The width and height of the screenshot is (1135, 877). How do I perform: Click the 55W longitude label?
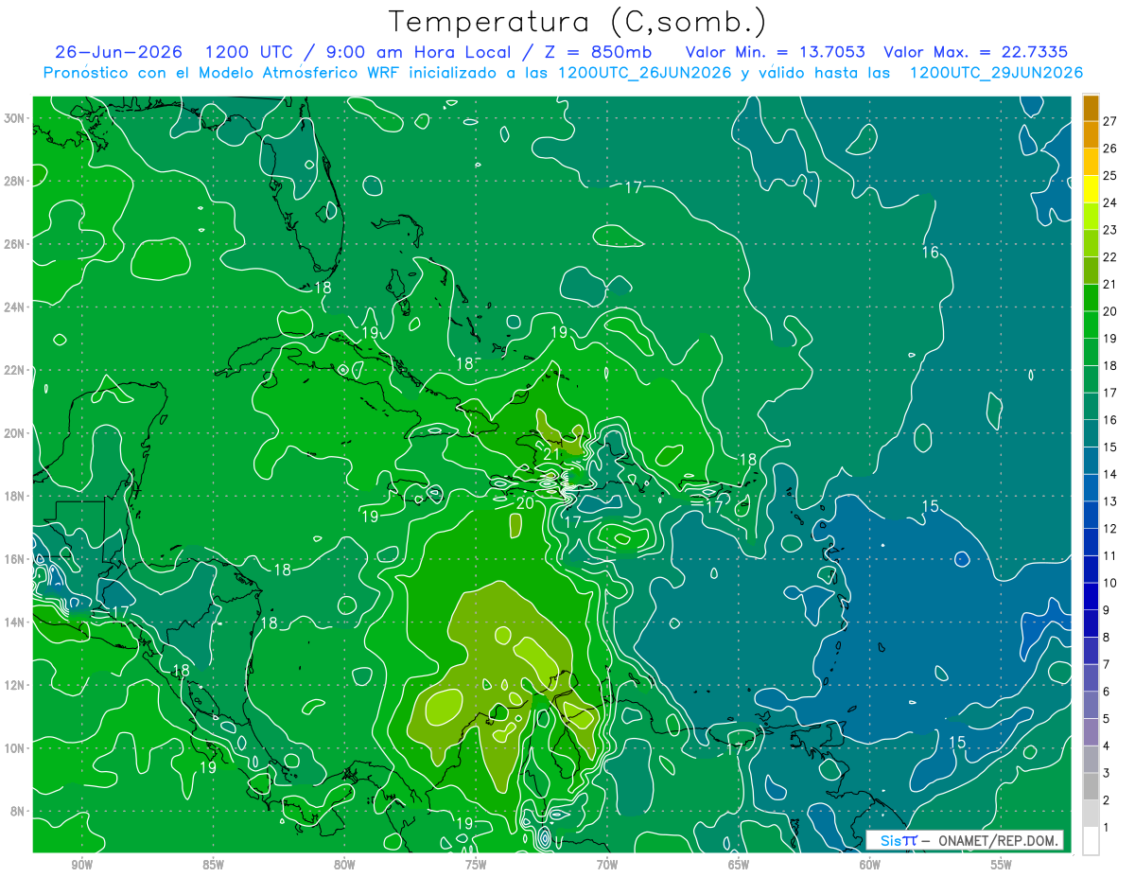1002,865
